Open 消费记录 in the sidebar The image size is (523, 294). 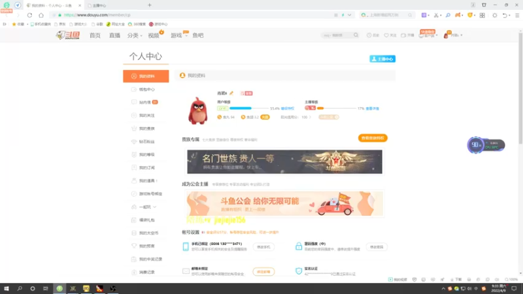pyautogui.click(x=146, y=272)
